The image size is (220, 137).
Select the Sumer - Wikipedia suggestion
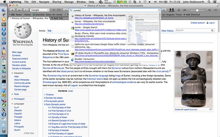tap(95, 23)
